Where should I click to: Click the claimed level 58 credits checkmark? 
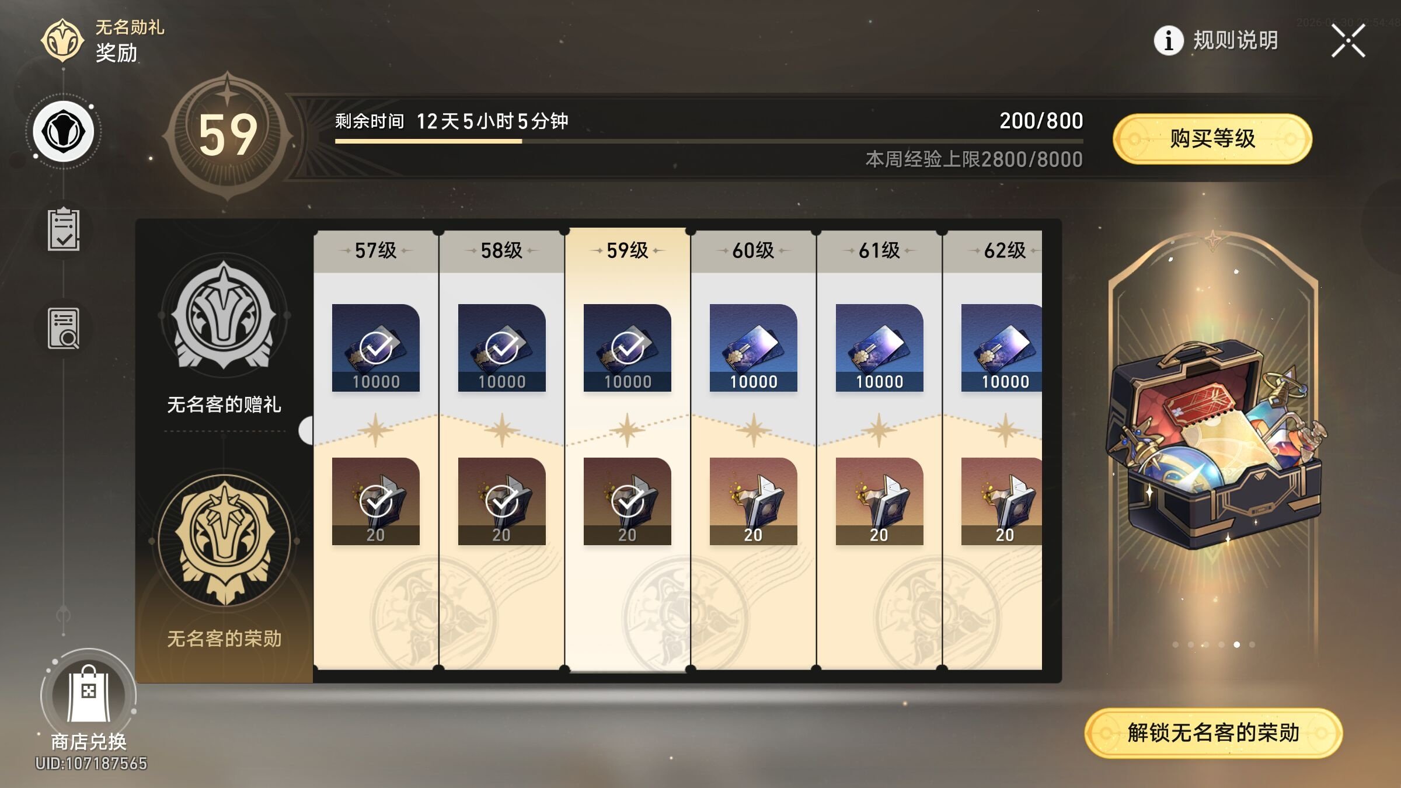(x=501, y=348)
